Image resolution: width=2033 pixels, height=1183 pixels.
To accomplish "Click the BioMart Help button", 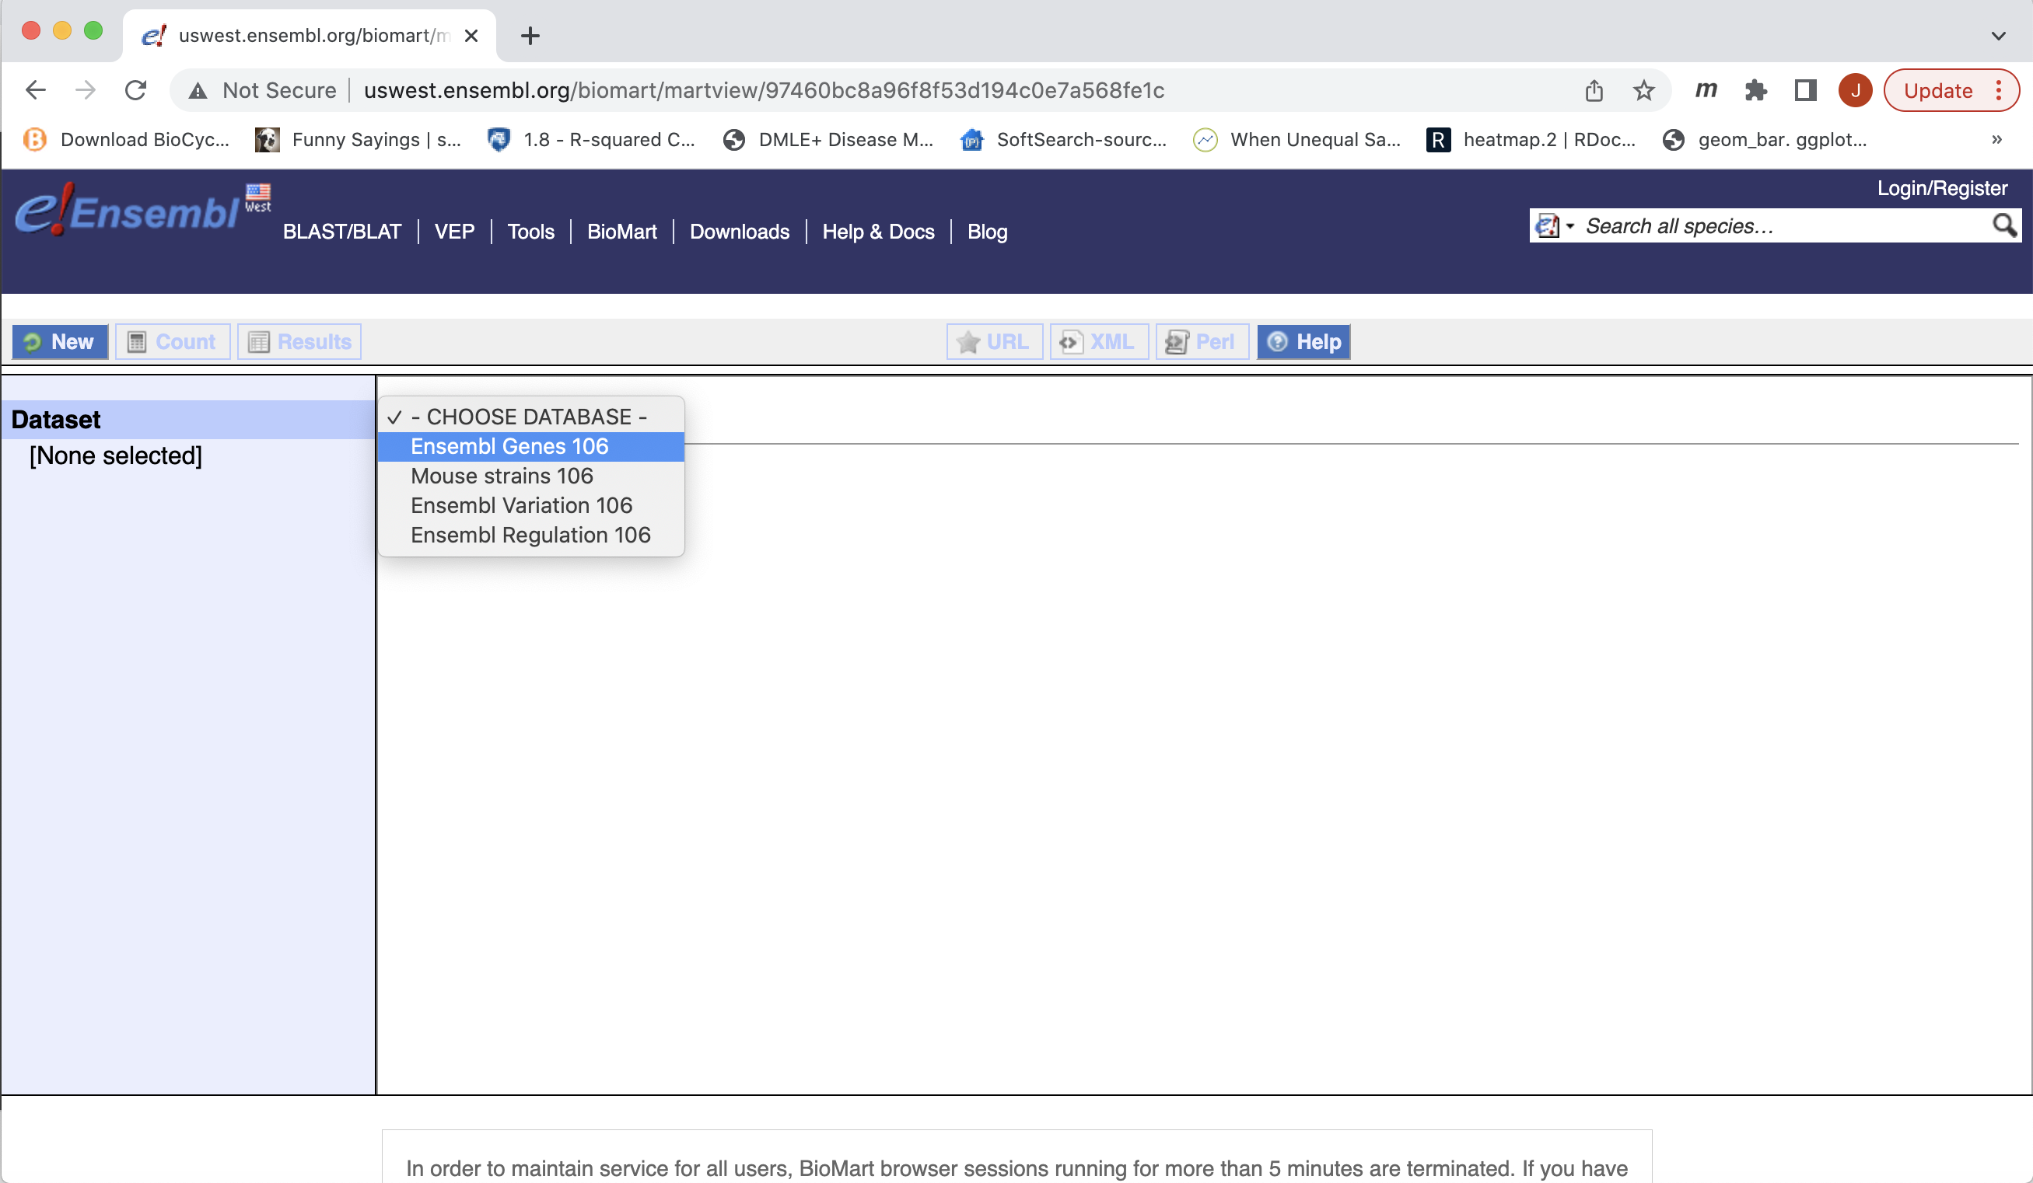I will tap(1303, 342).
